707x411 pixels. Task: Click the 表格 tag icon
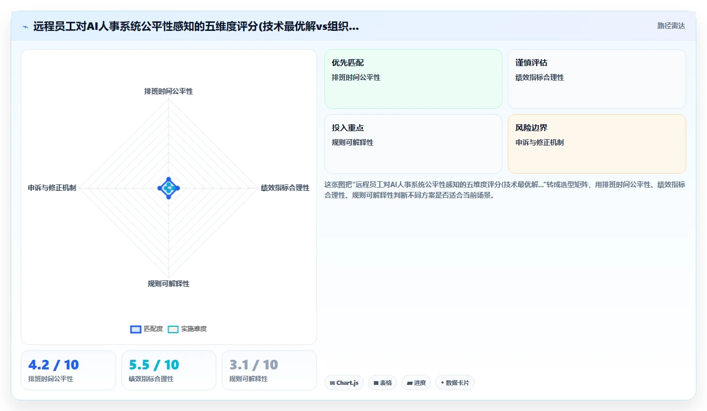376,383
